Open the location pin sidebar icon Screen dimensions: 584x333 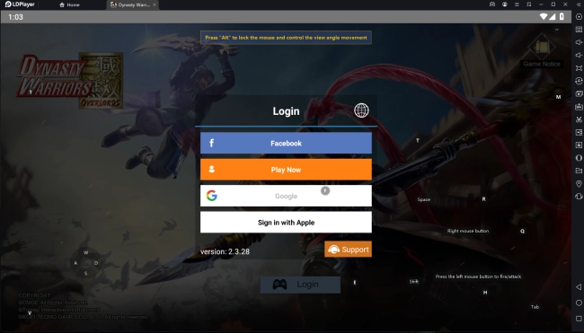point(579,183)
